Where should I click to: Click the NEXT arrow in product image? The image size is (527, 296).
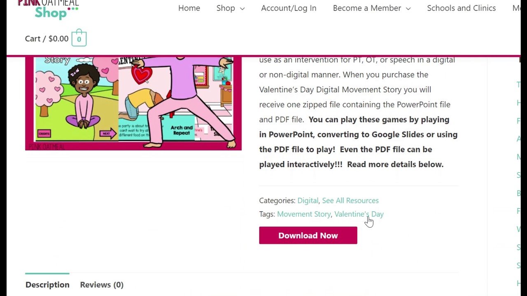(x=108, y=134)
